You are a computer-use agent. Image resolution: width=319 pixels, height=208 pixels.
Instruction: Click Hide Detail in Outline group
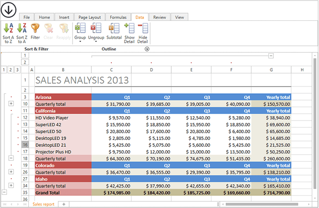pyautogui.click(x=142, y=33)
